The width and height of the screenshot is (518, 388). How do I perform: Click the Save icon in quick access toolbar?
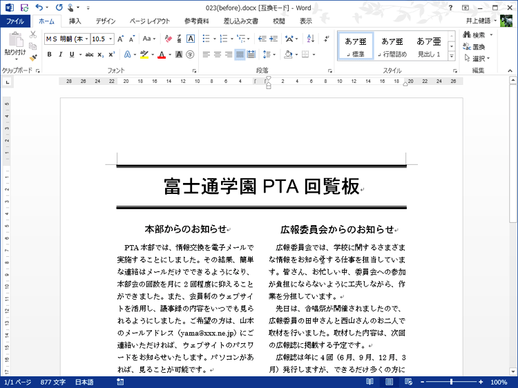tap(24, 8)
